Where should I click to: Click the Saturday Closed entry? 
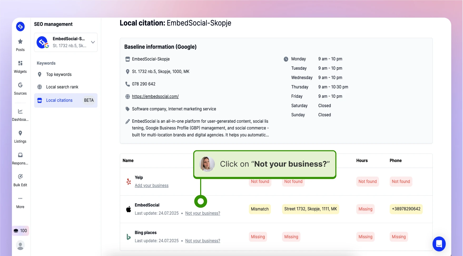pyautogui.click(x=324, y=106)
